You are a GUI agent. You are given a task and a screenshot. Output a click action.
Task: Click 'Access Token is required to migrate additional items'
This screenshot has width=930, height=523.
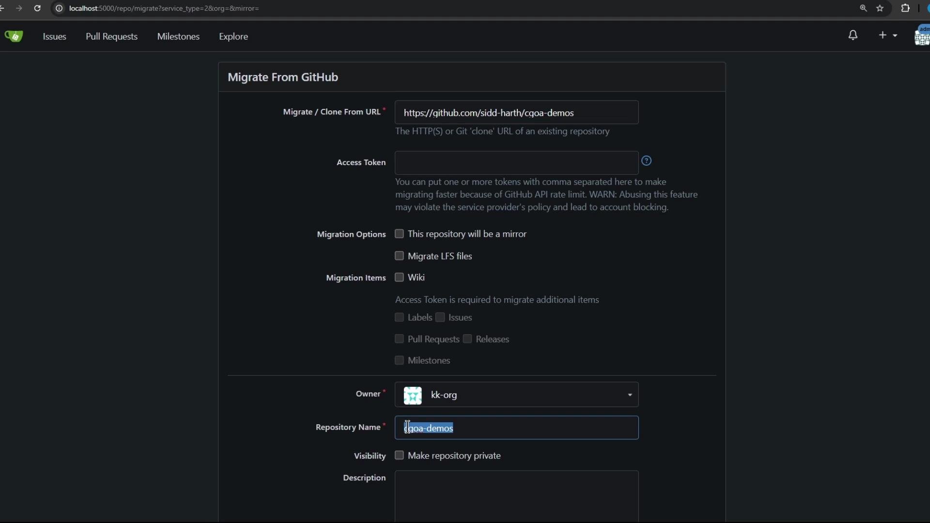point(497,300)
